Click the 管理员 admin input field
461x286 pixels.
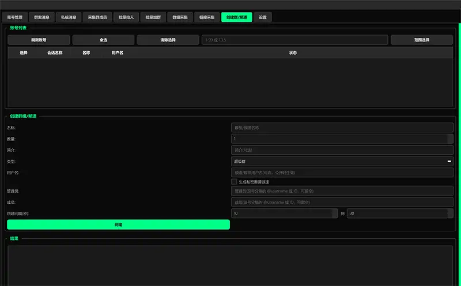point(342,191)
